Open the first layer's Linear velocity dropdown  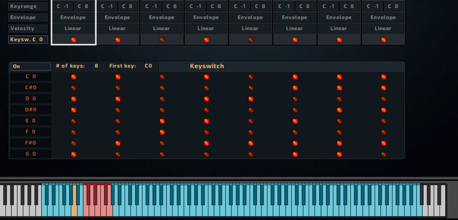point(73,28)
